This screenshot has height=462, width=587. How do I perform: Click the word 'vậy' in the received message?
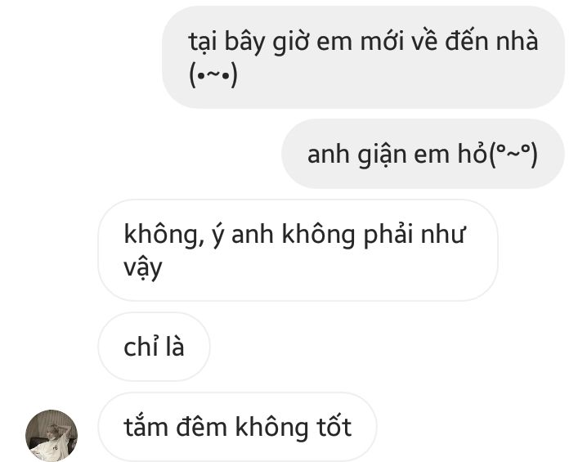[142, 268]
